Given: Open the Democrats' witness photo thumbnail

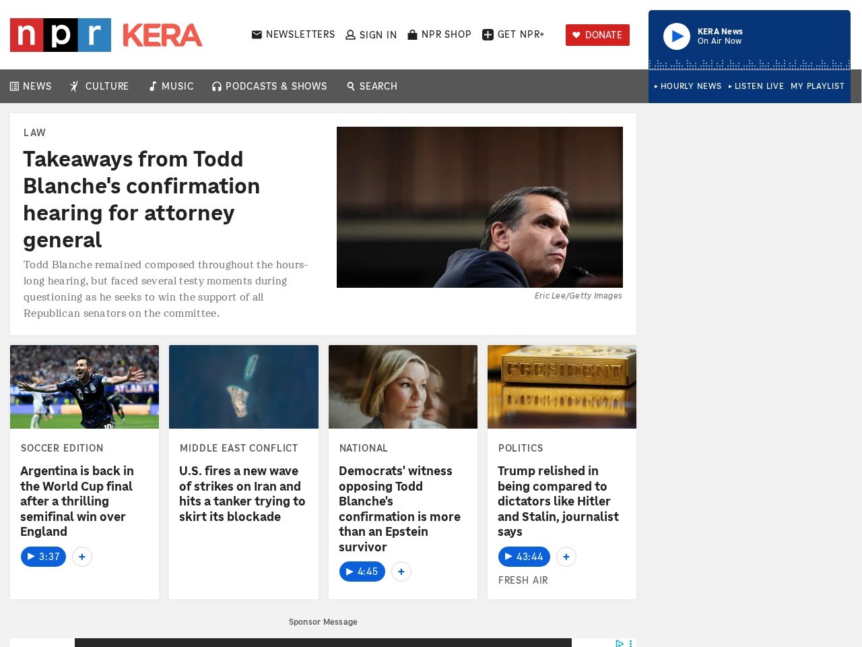Looking at the screenshot, I should (403, 387).
